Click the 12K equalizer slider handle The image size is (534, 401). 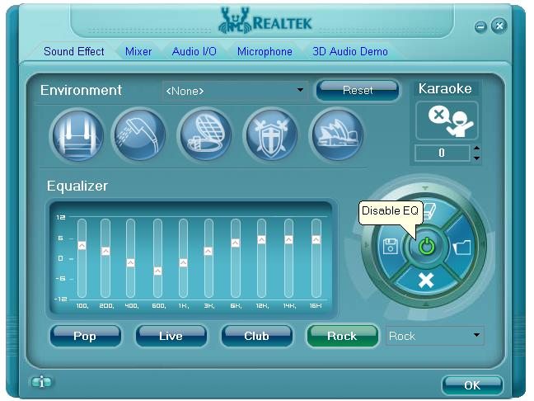[x=261, y=240]
